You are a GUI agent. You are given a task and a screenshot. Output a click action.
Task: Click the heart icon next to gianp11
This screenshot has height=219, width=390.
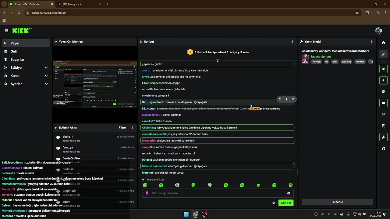(58, 138)
